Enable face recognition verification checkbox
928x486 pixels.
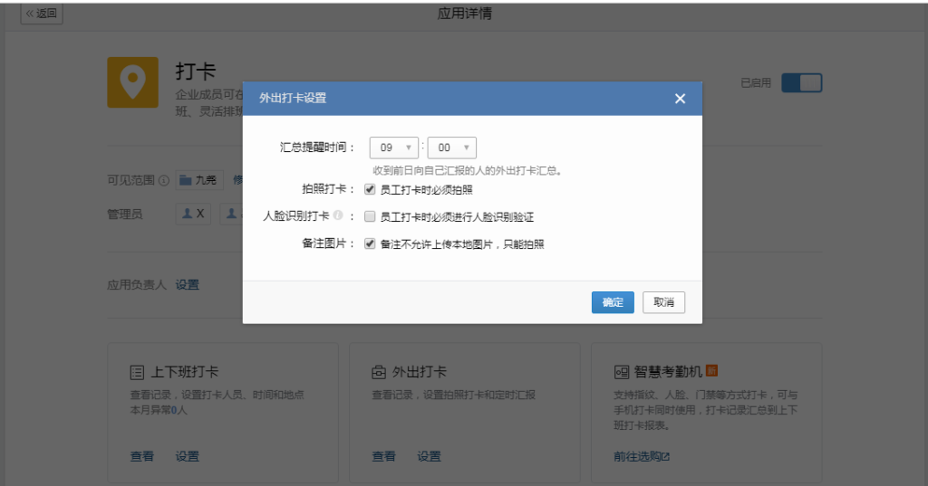370,216
